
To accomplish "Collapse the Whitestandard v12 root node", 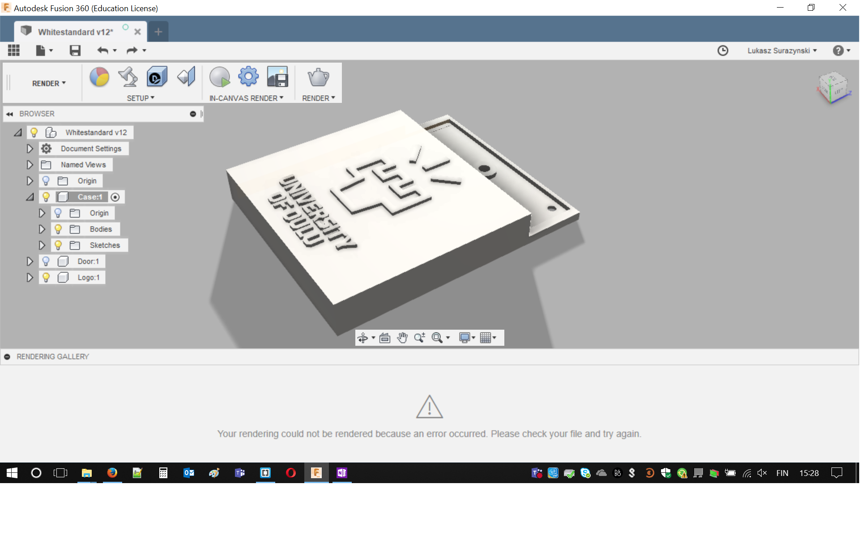I will 17,132.
